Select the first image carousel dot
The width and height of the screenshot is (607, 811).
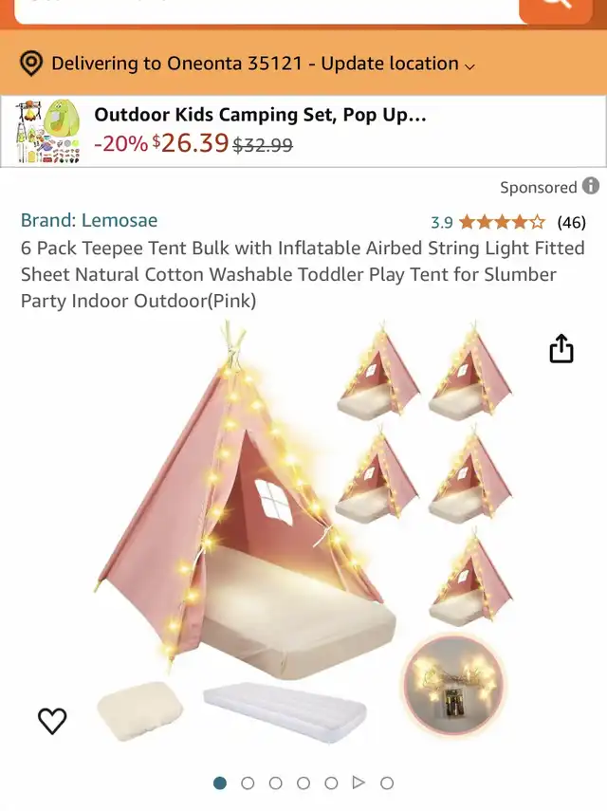point(220,783)
